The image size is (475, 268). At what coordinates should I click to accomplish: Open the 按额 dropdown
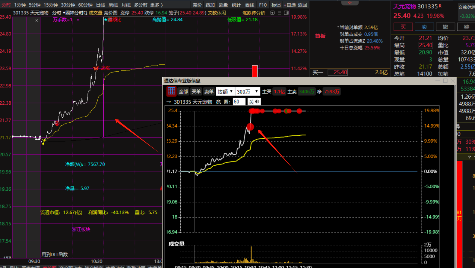pyautogui.click(x=225, y=91)
